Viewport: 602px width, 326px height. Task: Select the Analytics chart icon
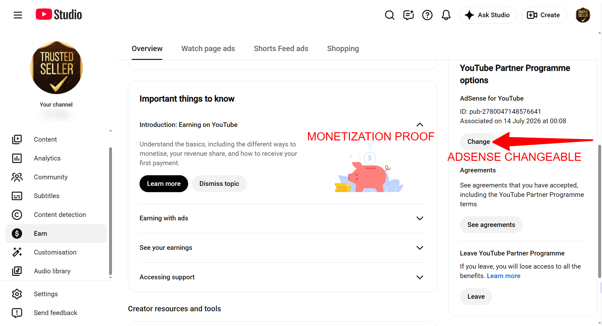click(17, 158)
